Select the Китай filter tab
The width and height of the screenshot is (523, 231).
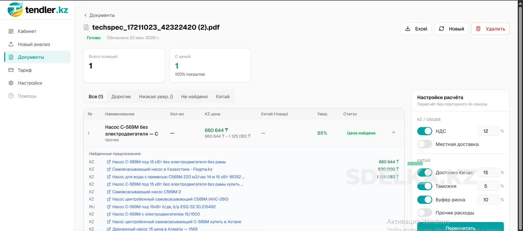[223, 97]
